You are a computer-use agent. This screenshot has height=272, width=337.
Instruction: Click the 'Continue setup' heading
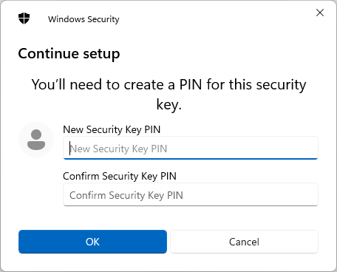[x=69, y=54]
